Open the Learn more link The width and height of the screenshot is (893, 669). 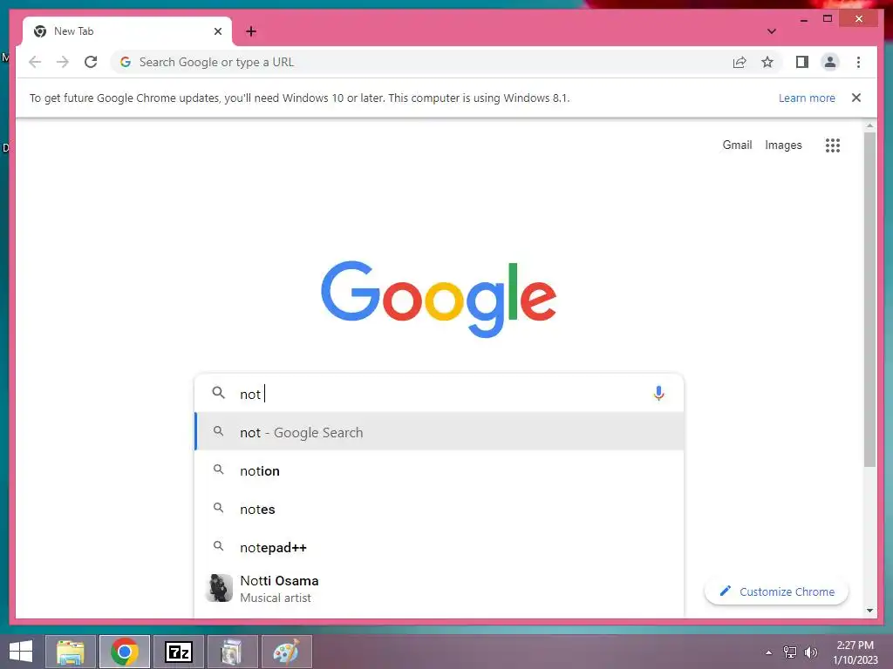[x=807, y=98]
